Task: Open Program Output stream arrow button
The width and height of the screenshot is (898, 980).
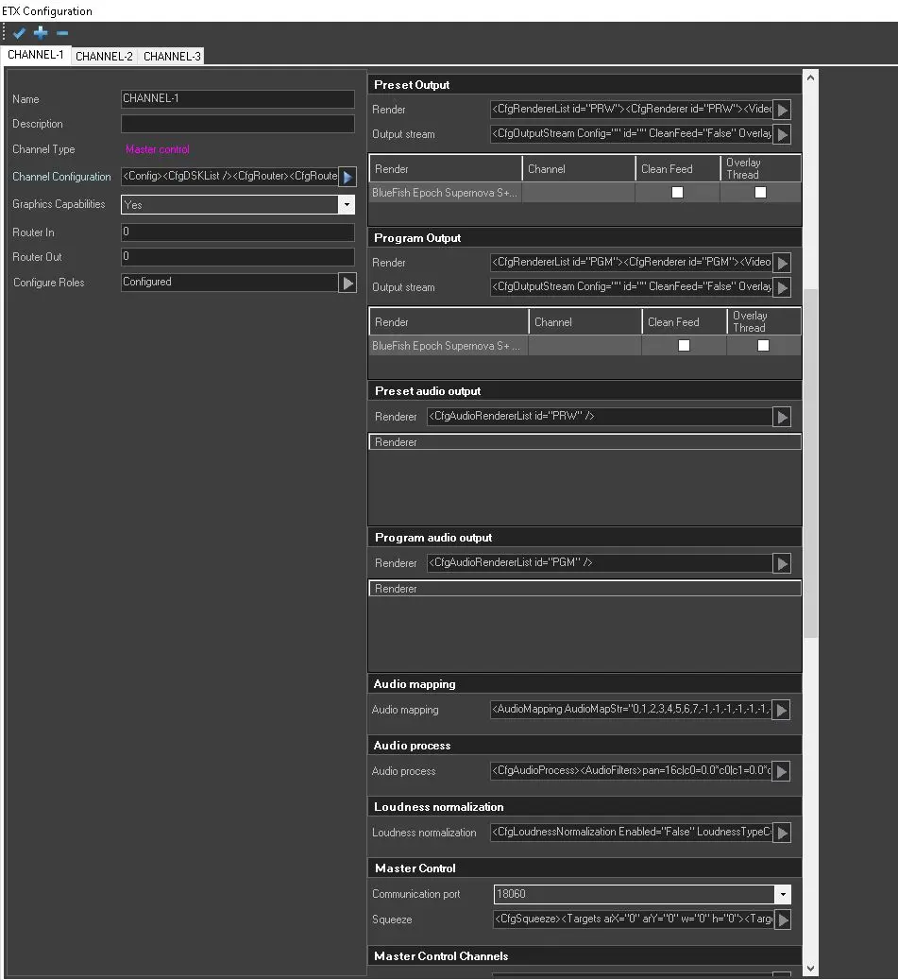Action: point(782,287)
